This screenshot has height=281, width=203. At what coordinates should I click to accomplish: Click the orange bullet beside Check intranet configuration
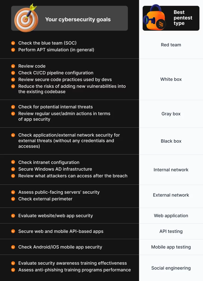pyautogui.click(x=13, y=162)
